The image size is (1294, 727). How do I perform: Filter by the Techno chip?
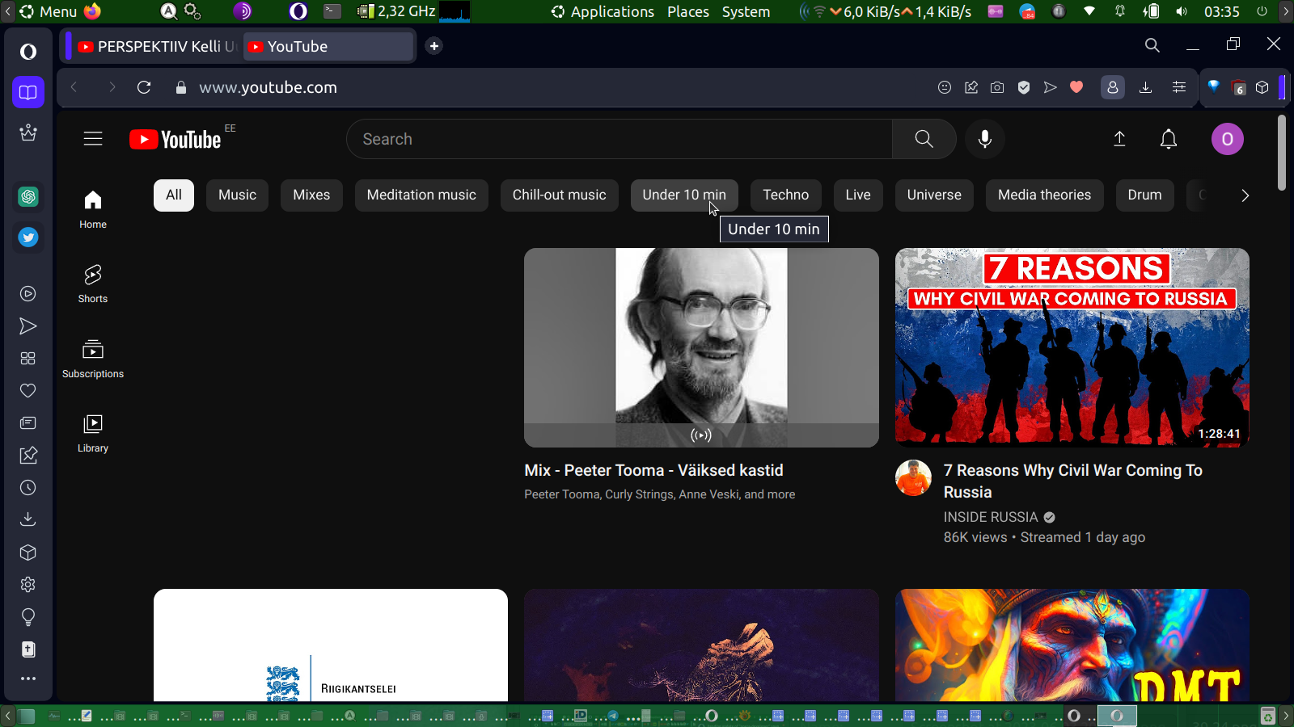(786, 195)
